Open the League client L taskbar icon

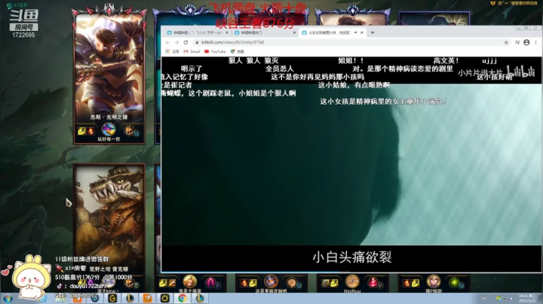(130, 298)
